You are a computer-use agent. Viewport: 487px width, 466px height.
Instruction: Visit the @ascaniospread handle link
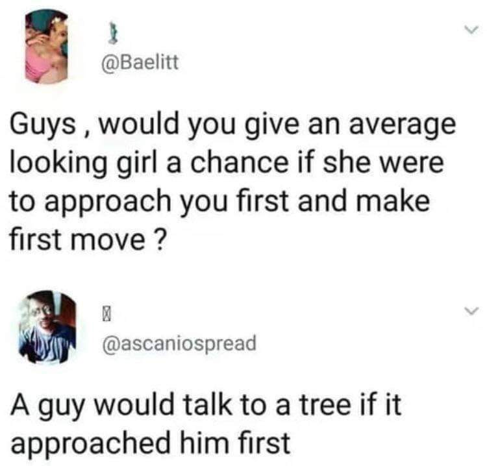179,344
